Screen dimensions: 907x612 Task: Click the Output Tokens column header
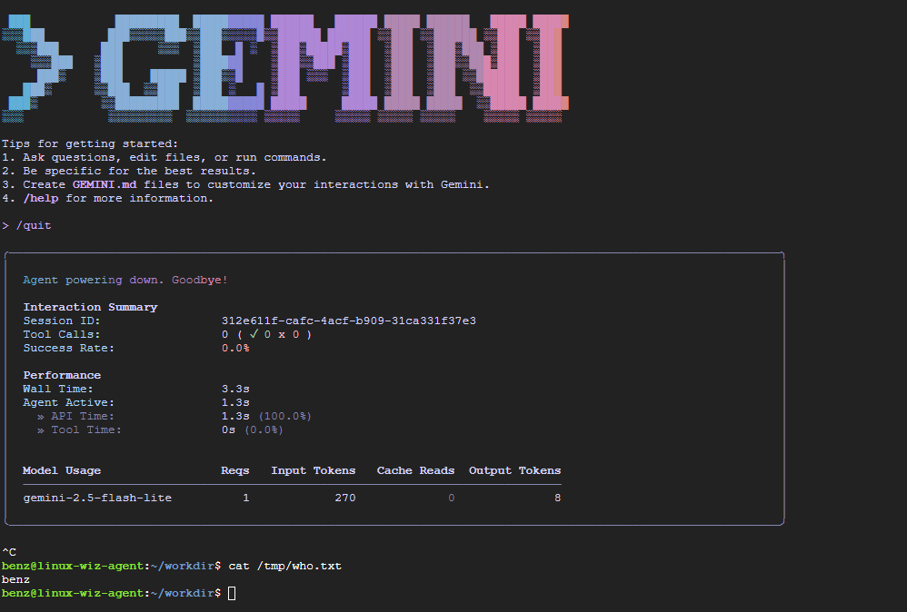click(x=514, y=470)
